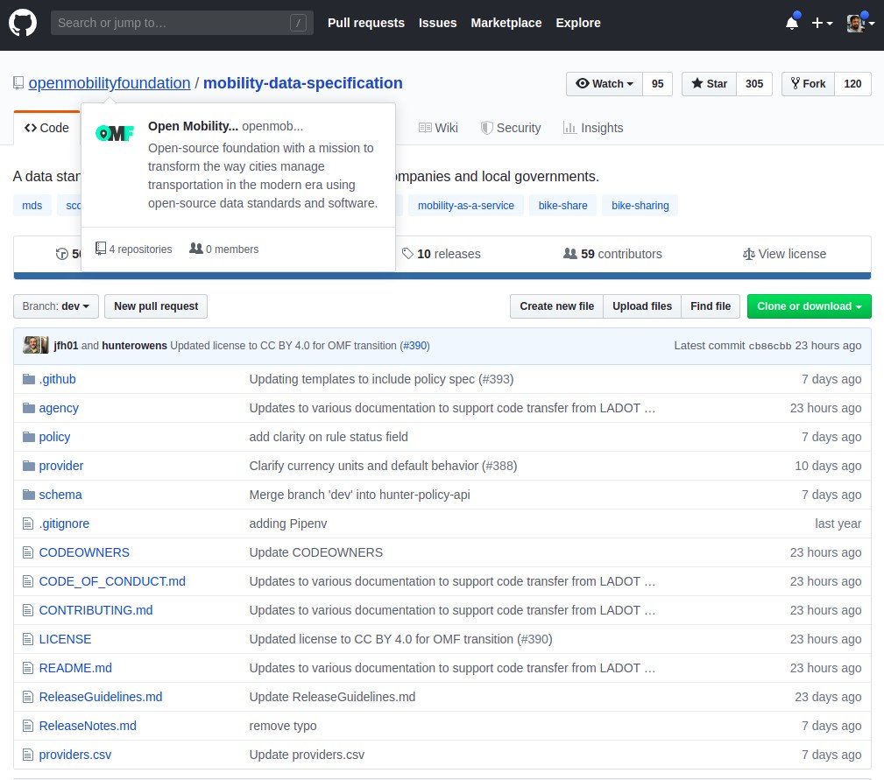Open the ReleaseGuidelines.md file
Viewport: 884px width, 780px height.
101,697
